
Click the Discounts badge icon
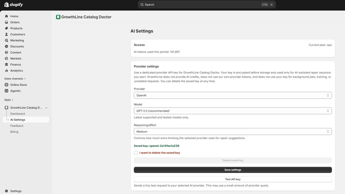pyautogui.click(x=6, y=47)
